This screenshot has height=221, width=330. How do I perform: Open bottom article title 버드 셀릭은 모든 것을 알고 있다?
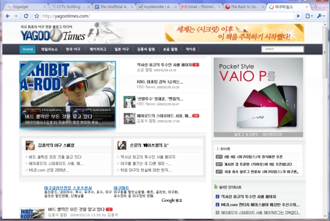pos(76,209)
